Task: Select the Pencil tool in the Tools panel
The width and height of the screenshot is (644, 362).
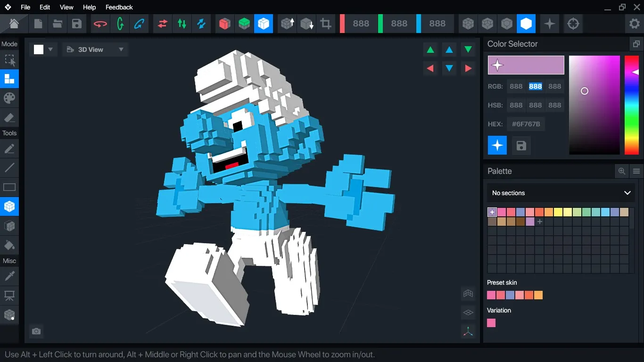Action: pos(9,149)
